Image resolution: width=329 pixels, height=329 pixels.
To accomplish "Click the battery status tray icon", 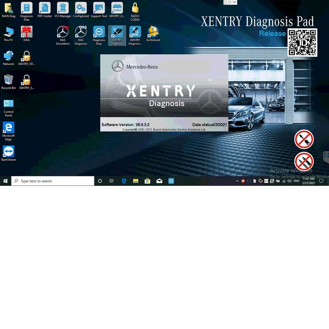I will click(x=278, y=181).
